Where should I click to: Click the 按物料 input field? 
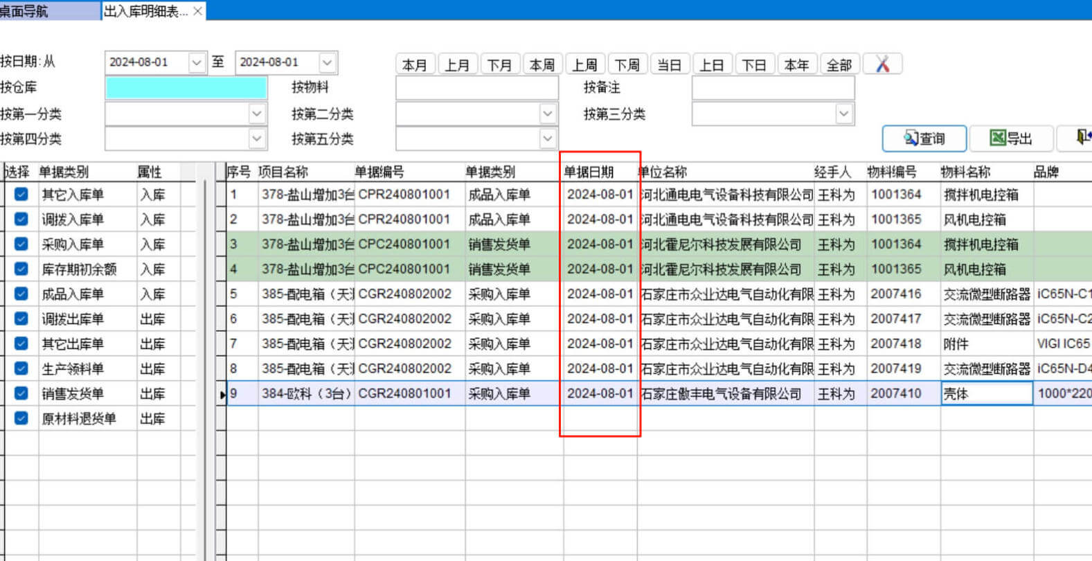point(476,88)
